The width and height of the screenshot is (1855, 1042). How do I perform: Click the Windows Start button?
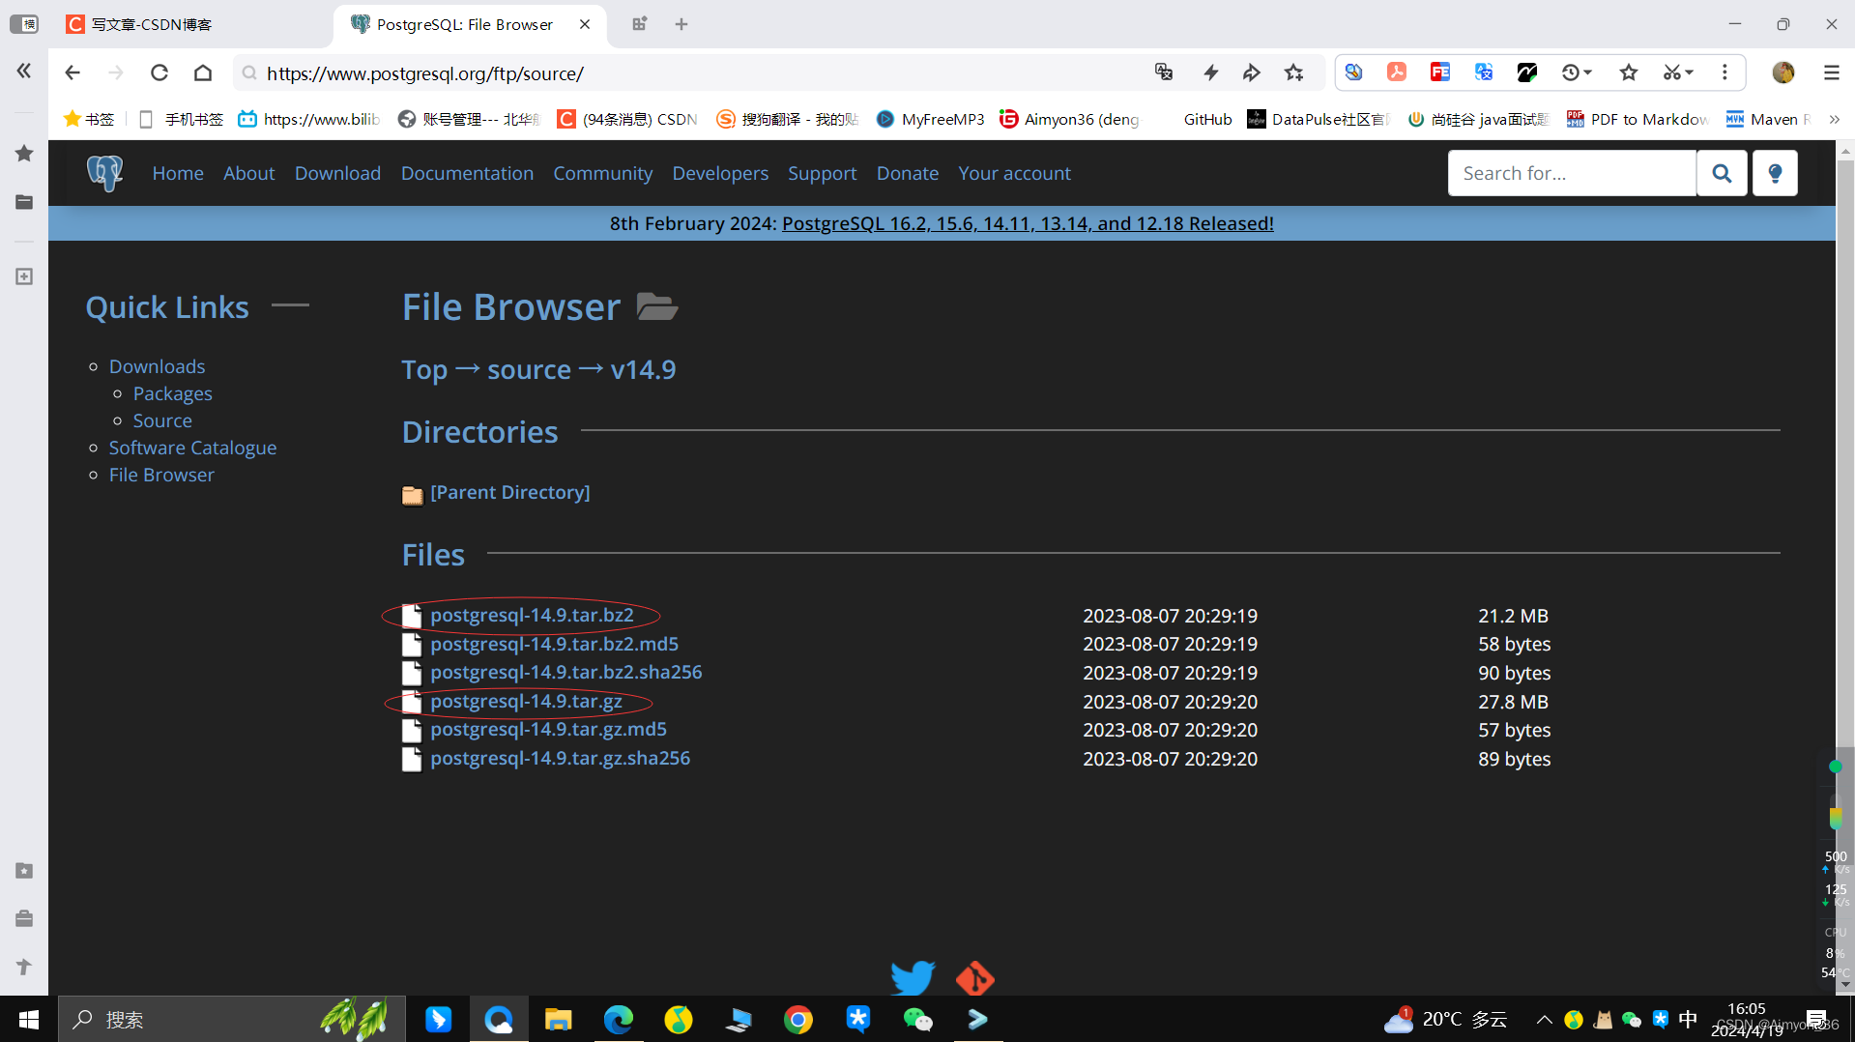click(29, 1019)
